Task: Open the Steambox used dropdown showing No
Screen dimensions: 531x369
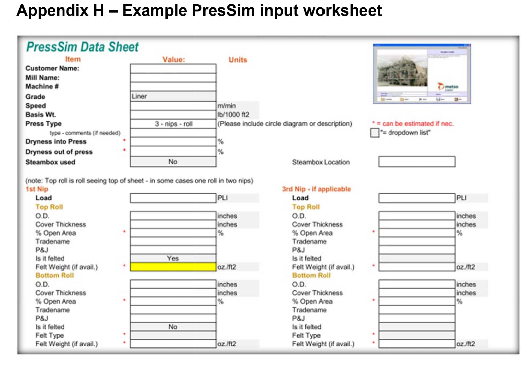Action: tap(173, 162)
